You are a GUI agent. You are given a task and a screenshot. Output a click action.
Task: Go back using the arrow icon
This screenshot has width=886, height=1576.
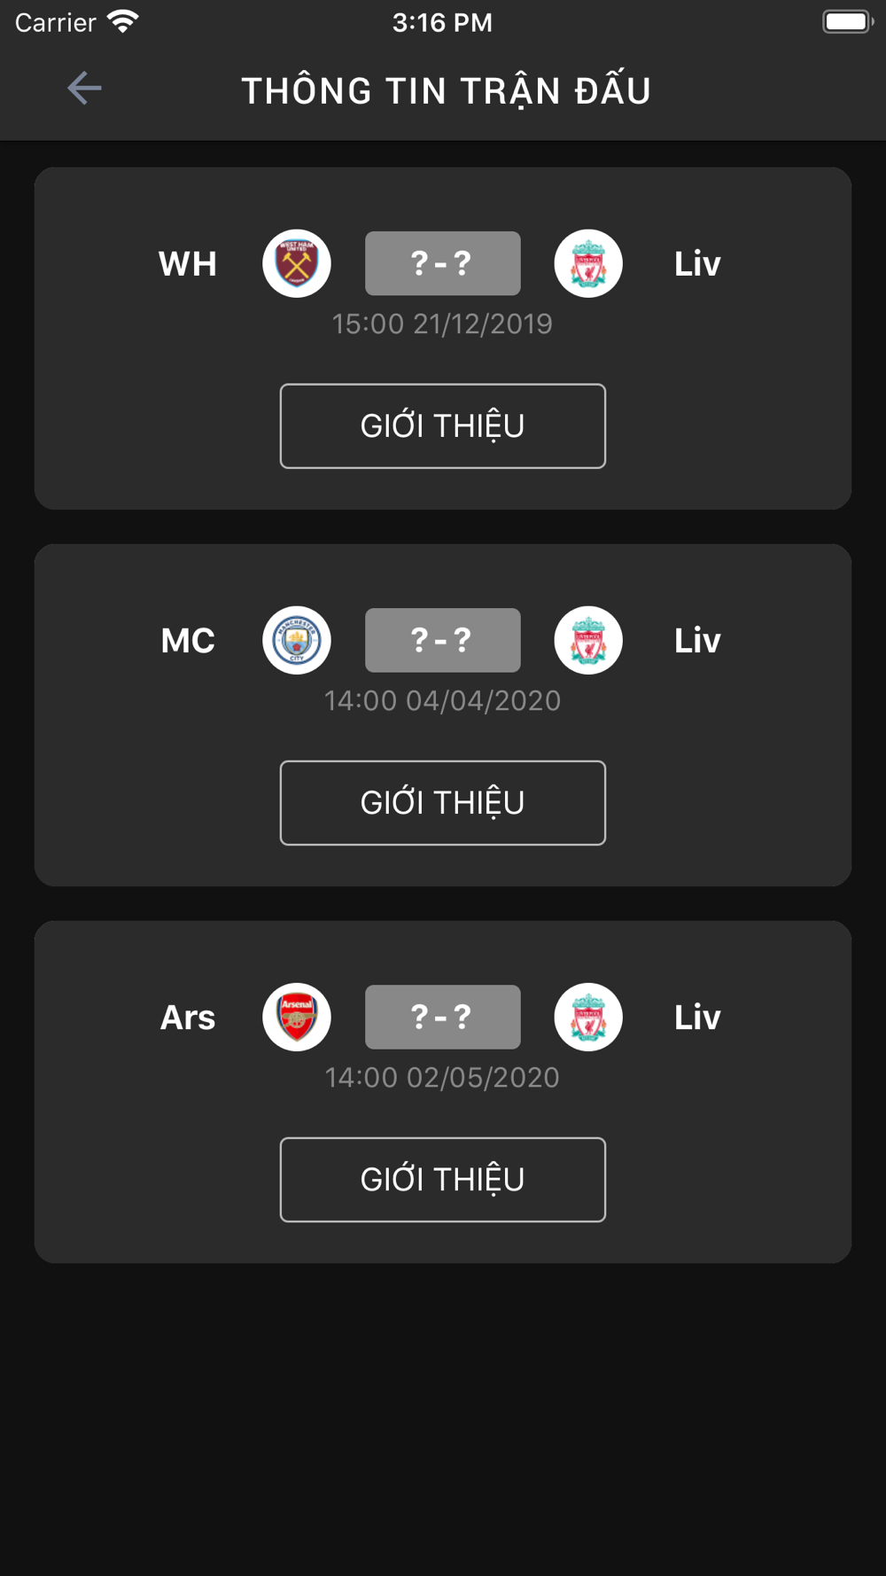point(84,88)
